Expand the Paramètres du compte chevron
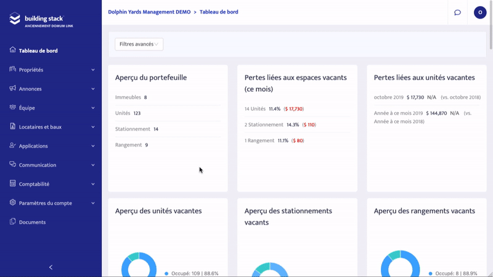The height and width of the screenshot is (277, 493). [x=93, y=203]
